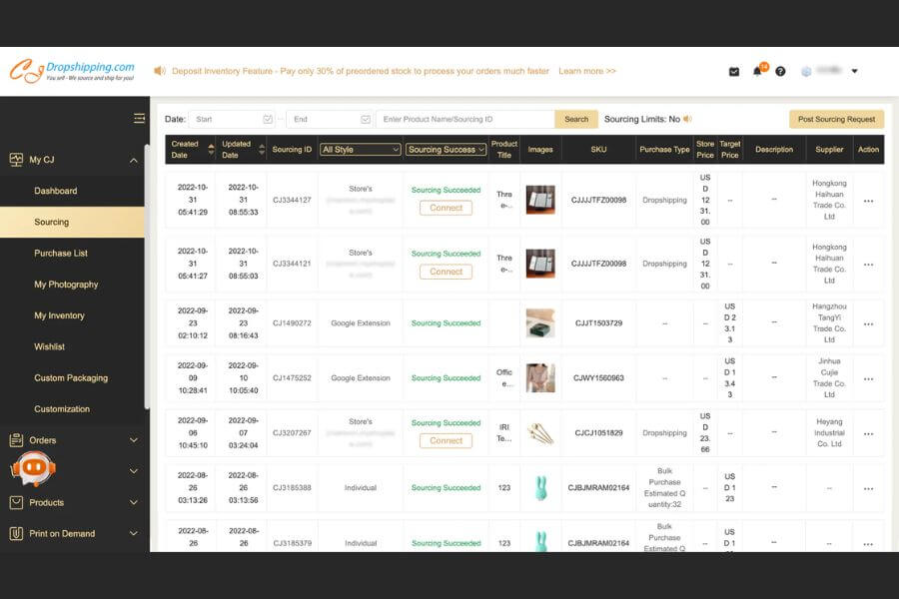Open the Start date calendar picker

tap(268, 118)
